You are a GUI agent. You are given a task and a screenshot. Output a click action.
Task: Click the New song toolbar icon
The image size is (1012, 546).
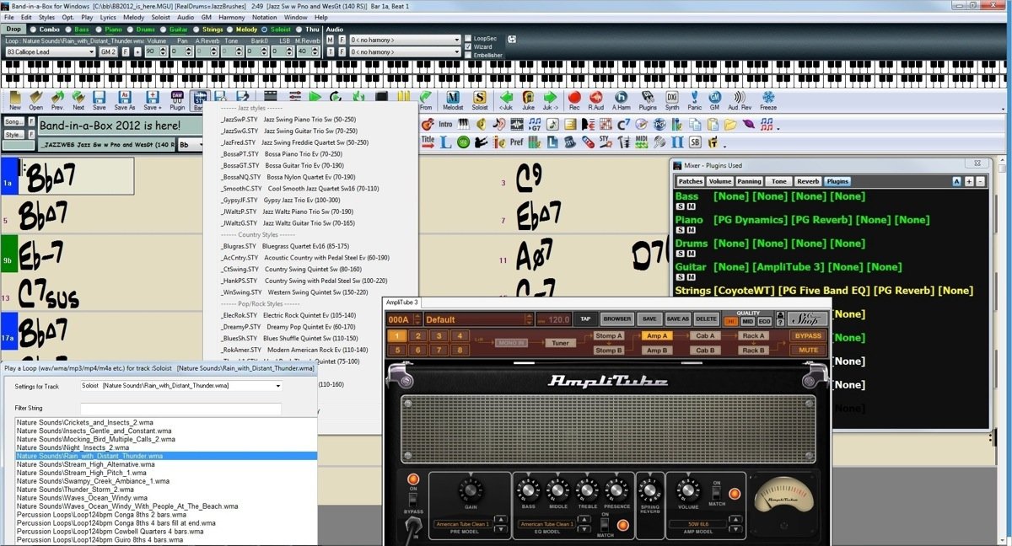click(14, 100)
